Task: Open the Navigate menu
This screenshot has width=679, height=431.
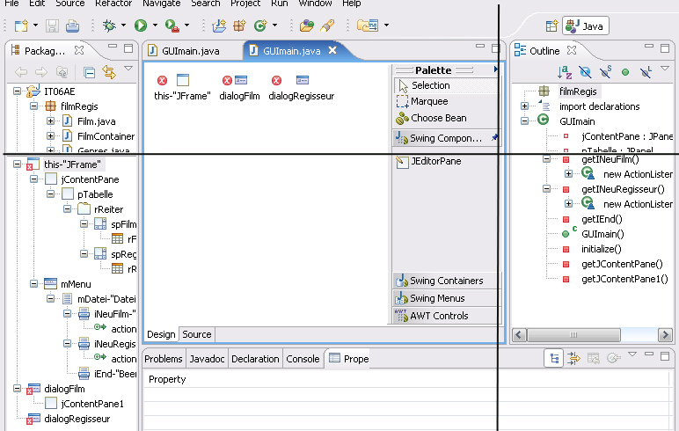Action: pyautogui.click(x=162, y=3)
